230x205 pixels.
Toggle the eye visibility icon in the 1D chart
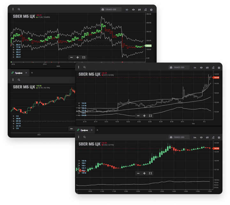tap(133, 10)
